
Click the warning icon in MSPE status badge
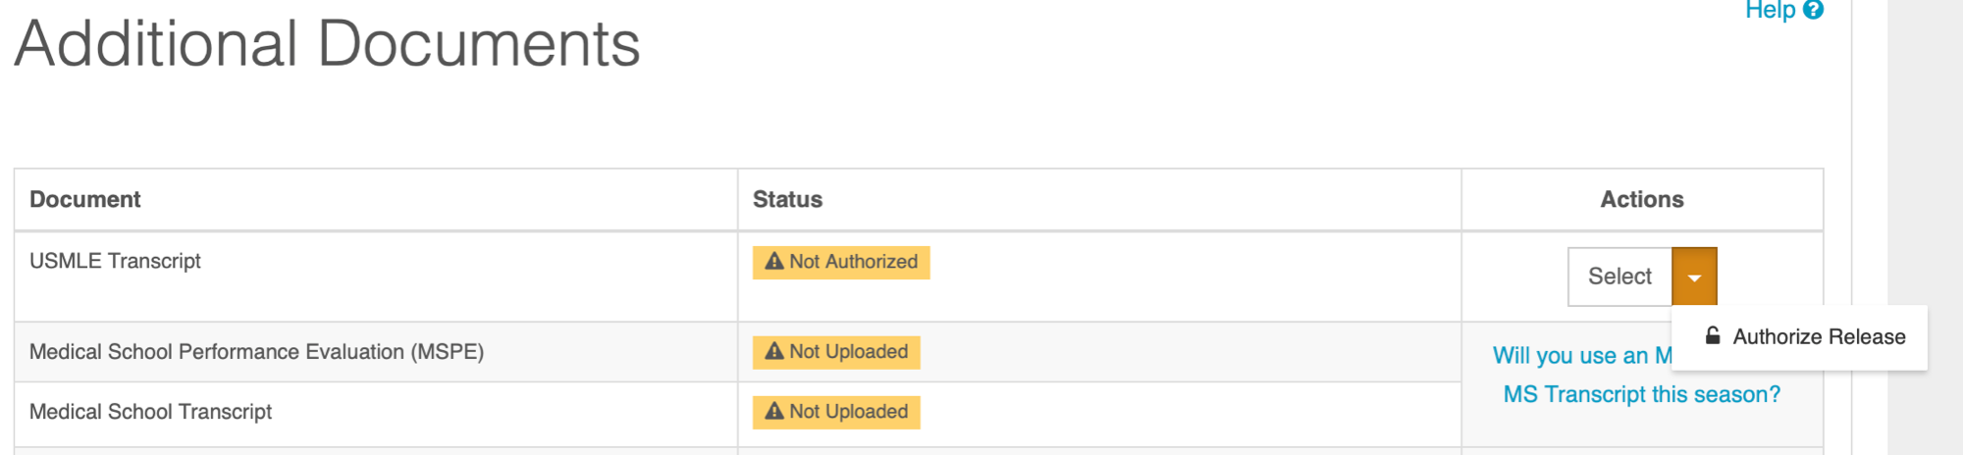tap(774, 351)
